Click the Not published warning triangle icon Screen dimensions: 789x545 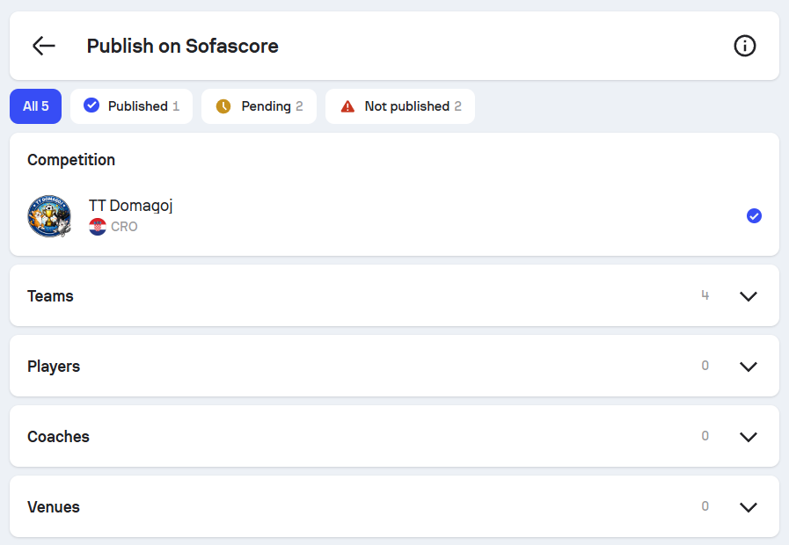click(347, 106)
